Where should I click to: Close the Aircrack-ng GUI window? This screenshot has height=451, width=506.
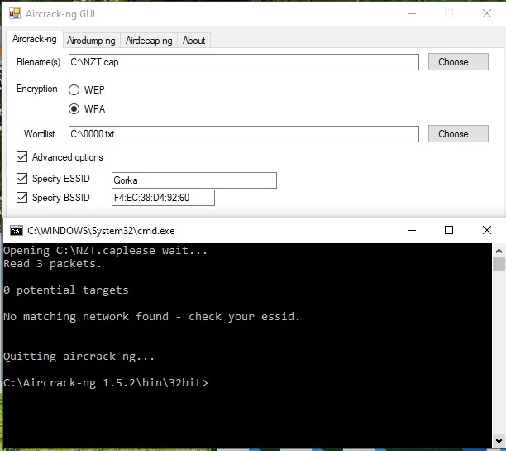pyautogui.click(x=487, y=13)
